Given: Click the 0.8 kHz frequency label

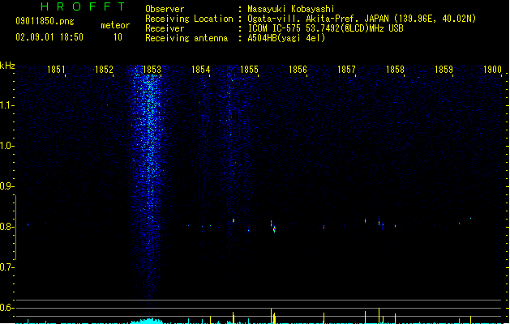Looking at the screenshot, I should tap(6, 227).
